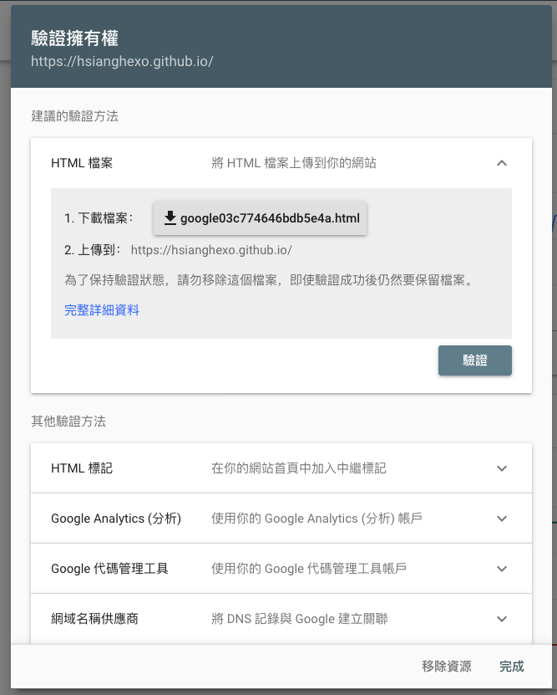This screenshot has height=695, width=557.
Task: Select the HTML 檔案 heading text
Action: pyautogui.click(x=82, y=163)
